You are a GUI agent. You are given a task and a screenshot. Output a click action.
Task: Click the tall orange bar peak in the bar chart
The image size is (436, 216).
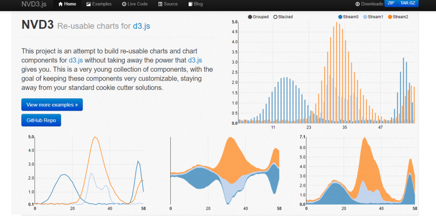click(336, 73)
